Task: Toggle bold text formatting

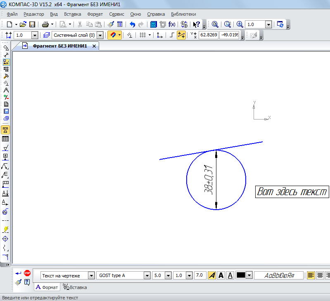Action: [x=221, y=275]
